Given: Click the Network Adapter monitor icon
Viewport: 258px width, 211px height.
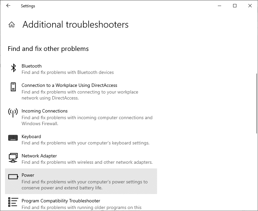Looking at the screenshot, I should tap(13, 157).
